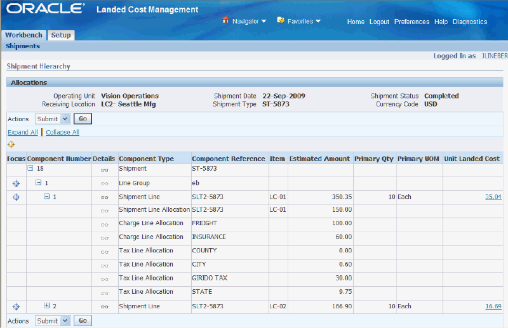
Task: Switch to the Workbench tab
Action: [23, 35]
